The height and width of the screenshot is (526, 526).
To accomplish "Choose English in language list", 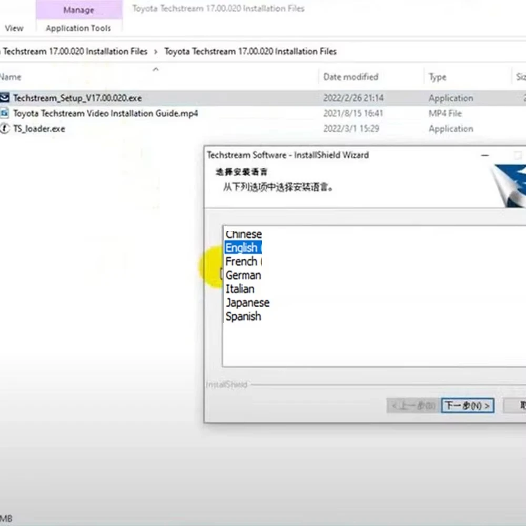I will click(x=243, y=248).
